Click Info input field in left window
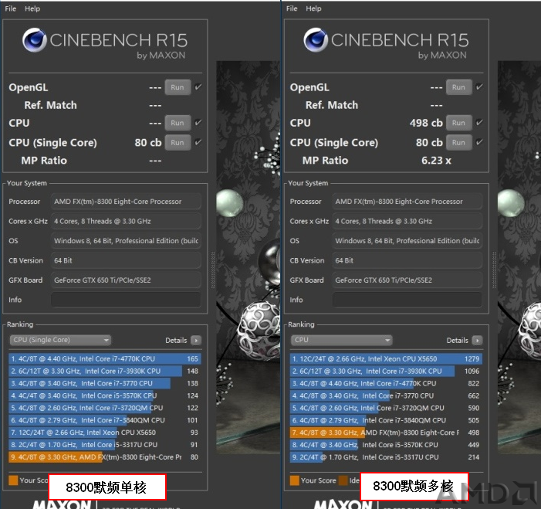Image resolution: width=541 pixels, height=509 pixels. click(126, 300)
